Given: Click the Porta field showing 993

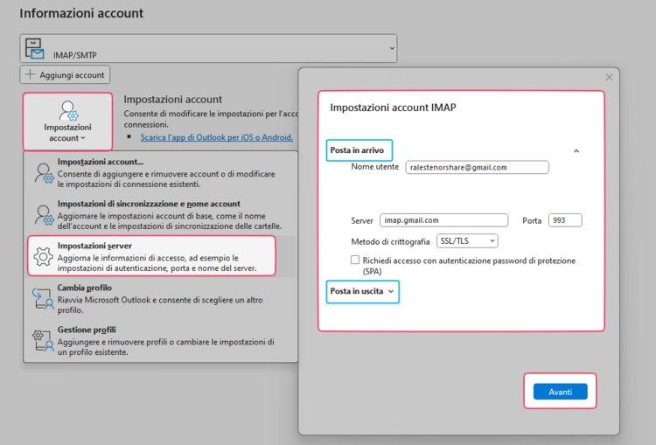Looking at the screenshot, I should click(565, 220).
